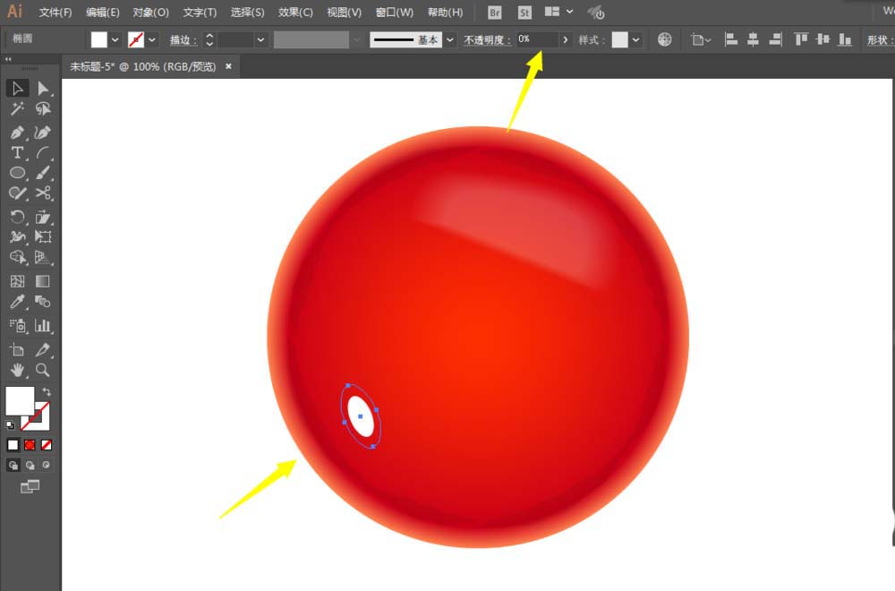Viewport: 895px width, 591px height.
Task: Select the Slice tool
Action: coord(43,349)
